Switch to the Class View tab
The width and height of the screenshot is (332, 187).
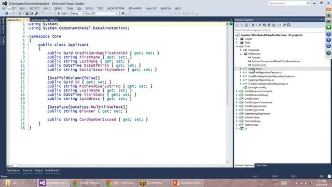[261, 165]
